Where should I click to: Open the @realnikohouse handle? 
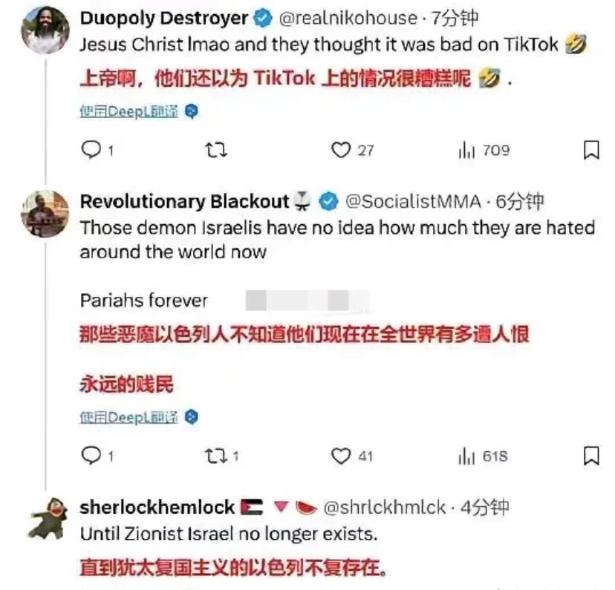(x=348, y=18)
